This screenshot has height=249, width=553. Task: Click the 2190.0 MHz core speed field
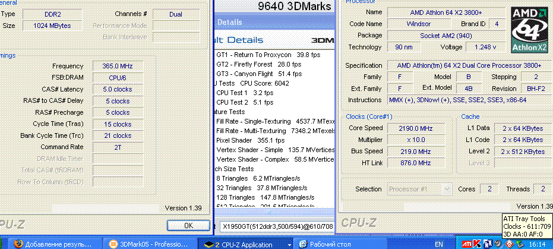pyautogui.click(x=416, y=128)
